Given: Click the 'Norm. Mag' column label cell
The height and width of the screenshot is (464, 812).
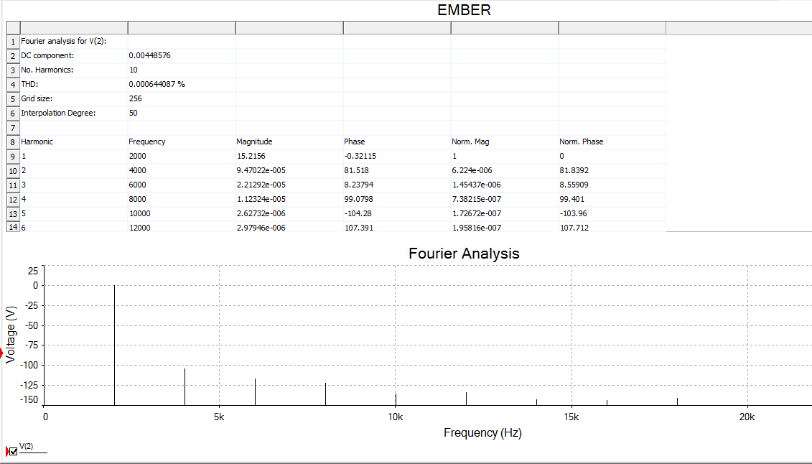Looking at the screenshot, I should [x=505, y=141].
